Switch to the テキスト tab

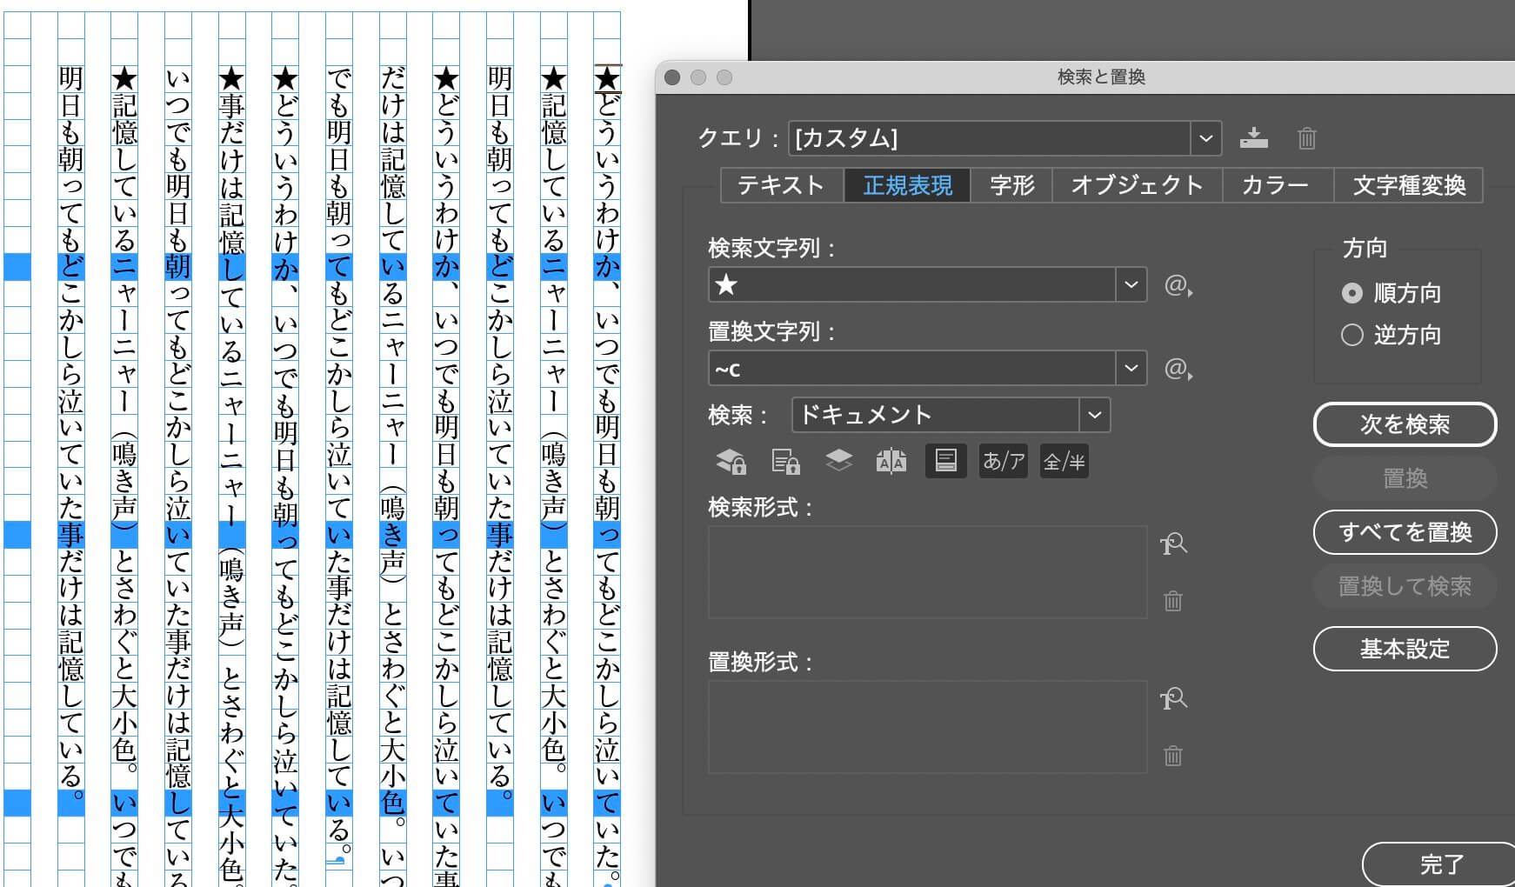coord(780,185)
